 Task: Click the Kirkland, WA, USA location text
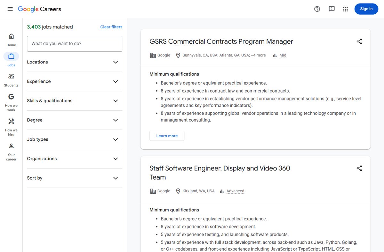click(198, 191)
